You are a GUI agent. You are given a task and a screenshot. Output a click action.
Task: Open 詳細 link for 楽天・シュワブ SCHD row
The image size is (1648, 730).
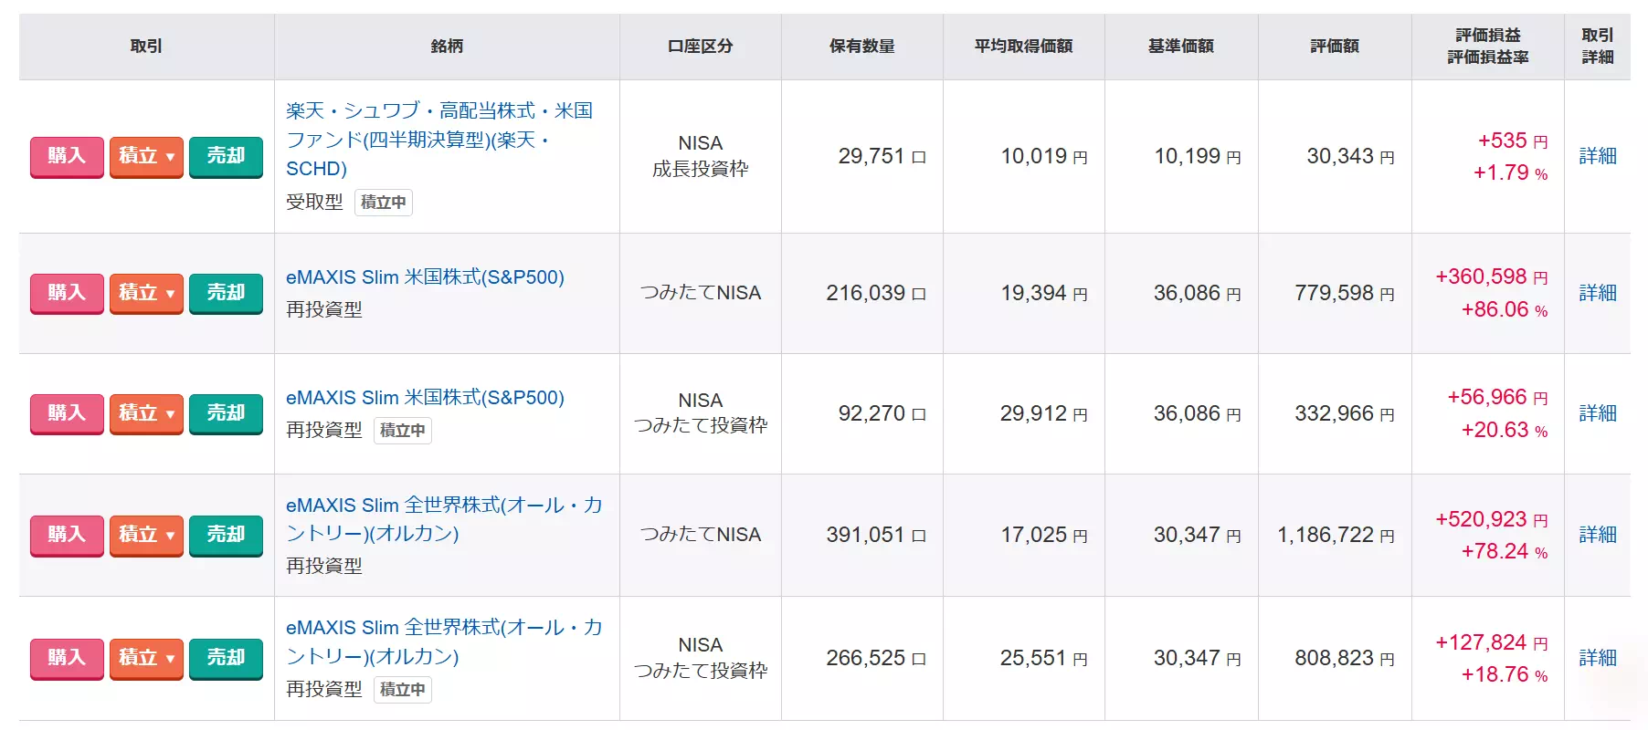[x=1597, y=156]
